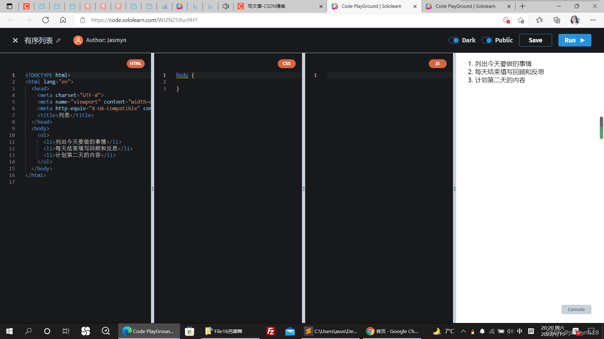
Task: Open Cortana circle icon in taskbar
Action: (x=47, y=331)
